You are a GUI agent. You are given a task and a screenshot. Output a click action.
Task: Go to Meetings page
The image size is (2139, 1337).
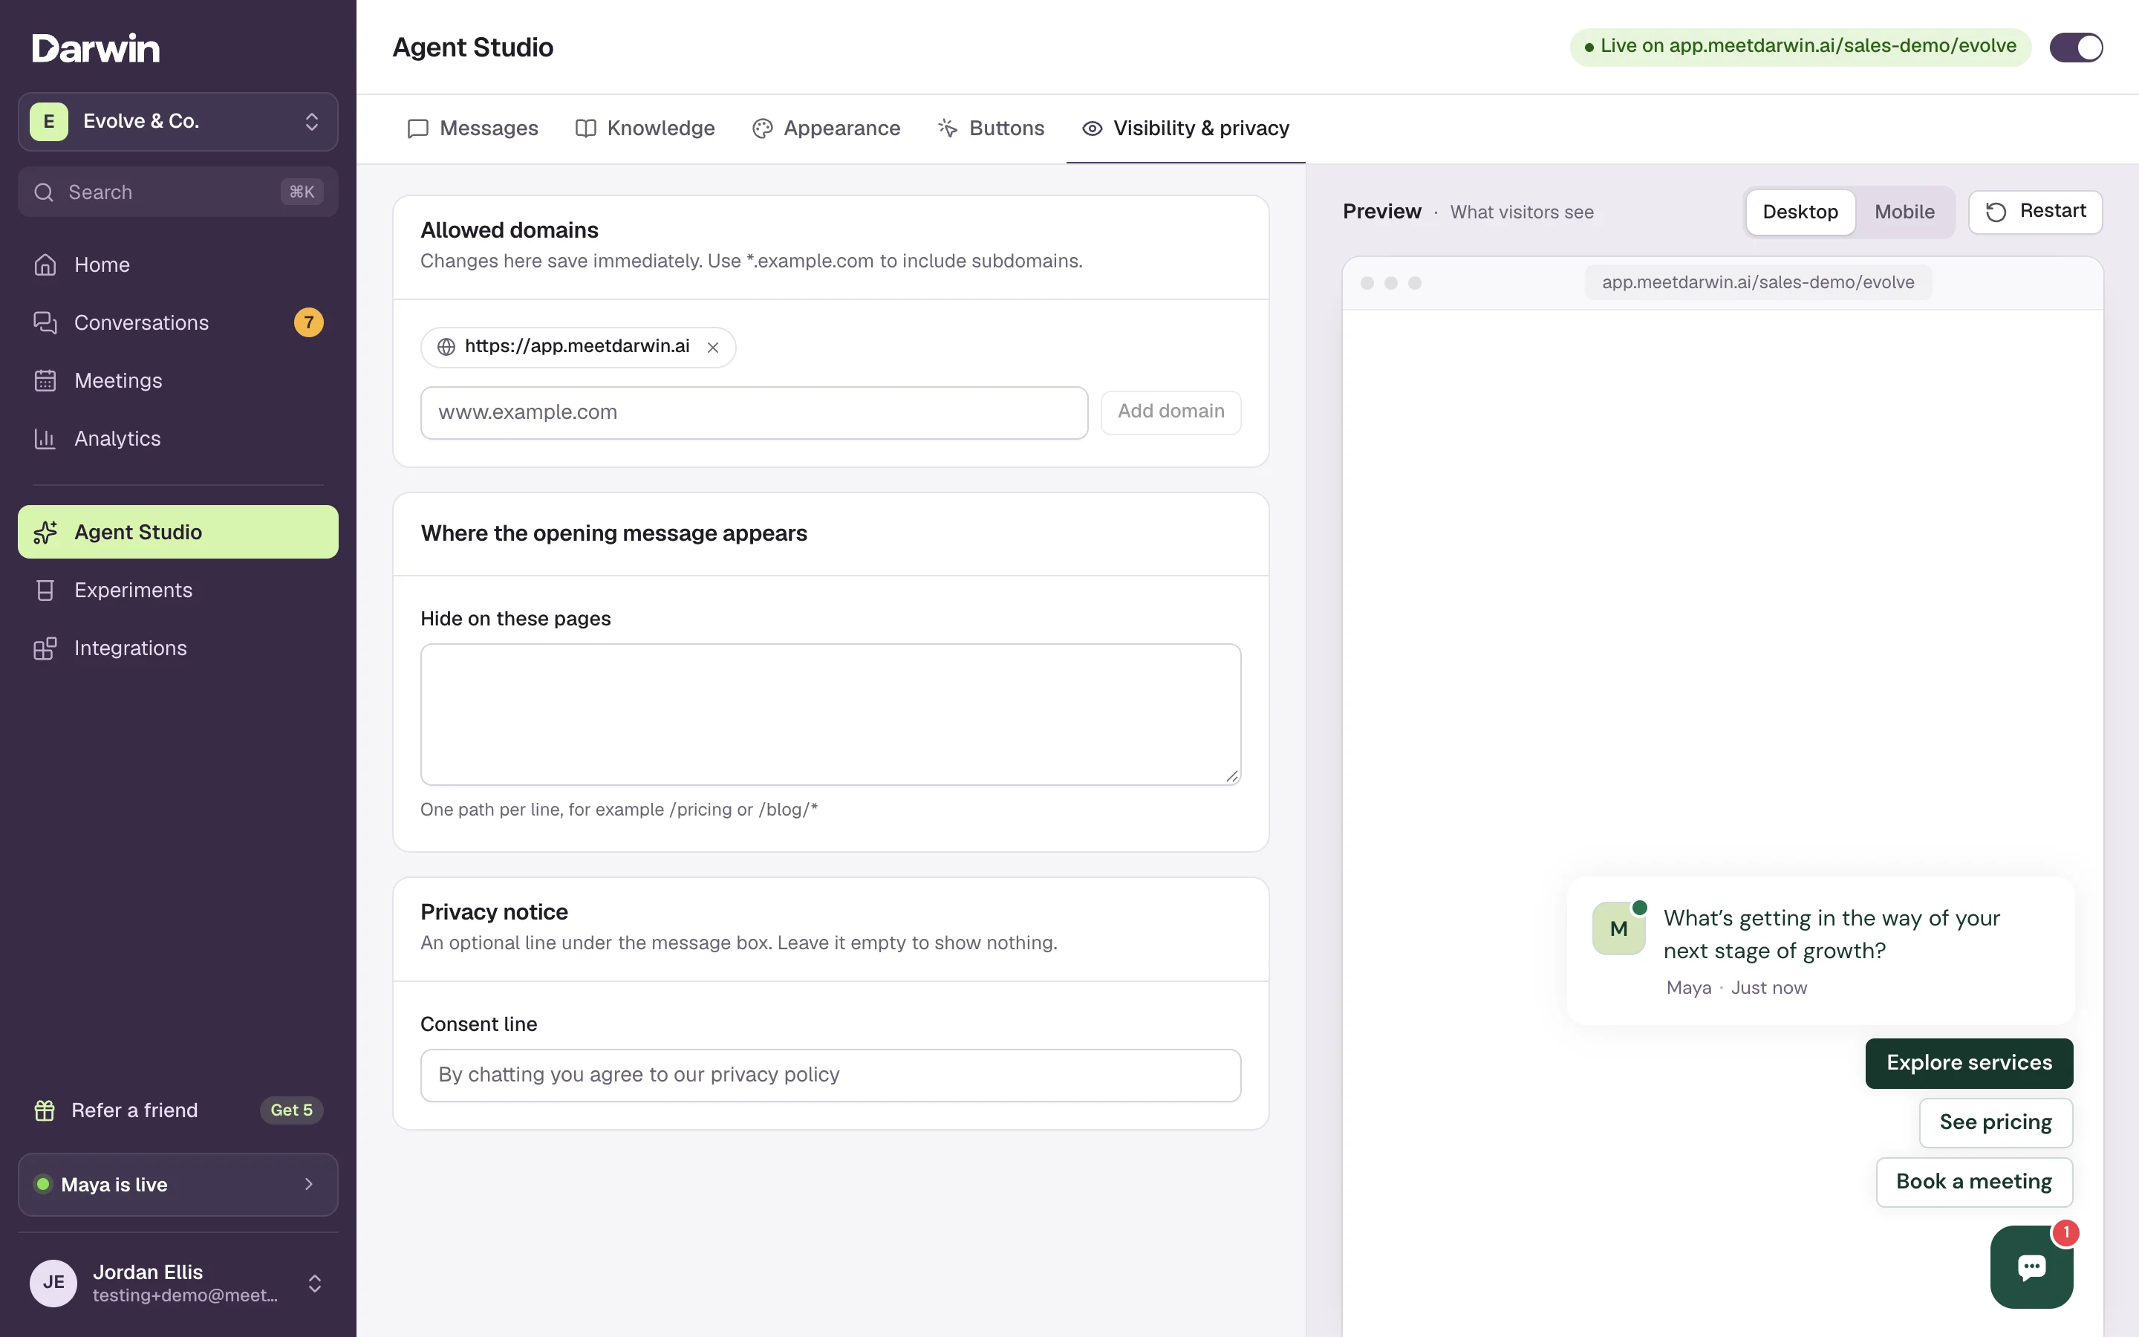[x=178, y=380]
